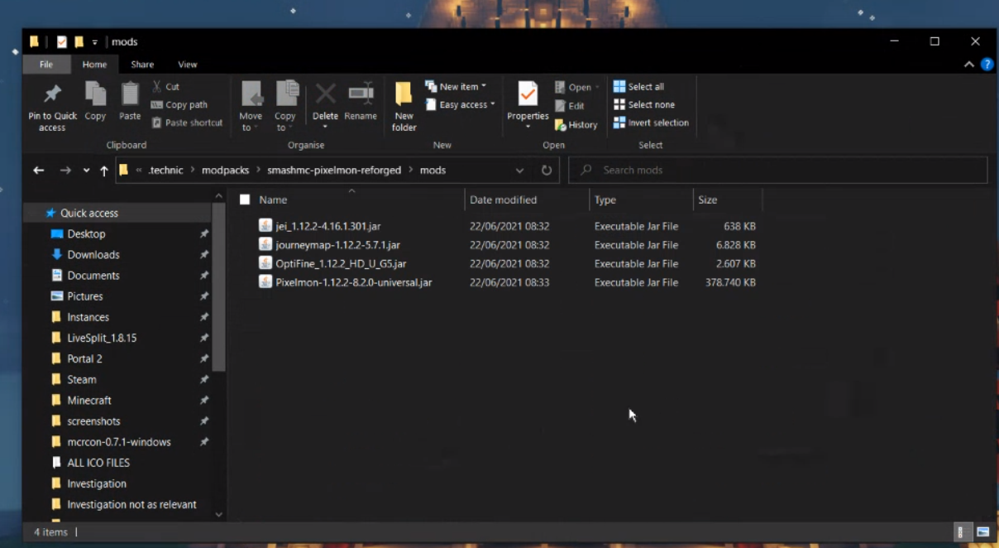Go up one folder level
The image size is (999, 548).
tap(103, 170)
